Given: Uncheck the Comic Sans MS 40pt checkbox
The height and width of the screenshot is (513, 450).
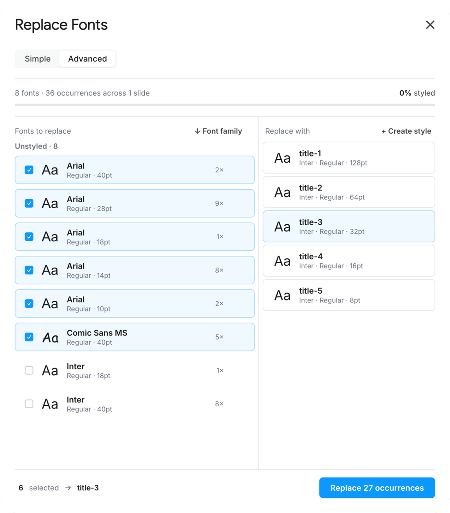Looking at the screenshot, I should coord(29,337).
